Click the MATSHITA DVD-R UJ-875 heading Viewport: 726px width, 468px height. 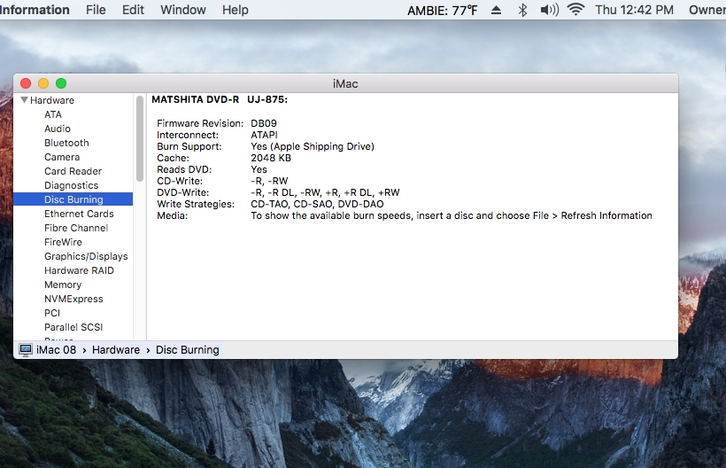[x=220, y=99]
